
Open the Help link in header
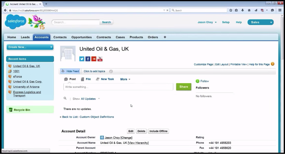(239, 22)
